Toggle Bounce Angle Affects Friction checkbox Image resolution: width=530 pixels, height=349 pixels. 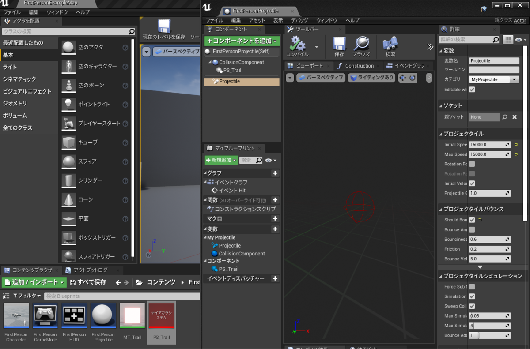tap(472, 229)
